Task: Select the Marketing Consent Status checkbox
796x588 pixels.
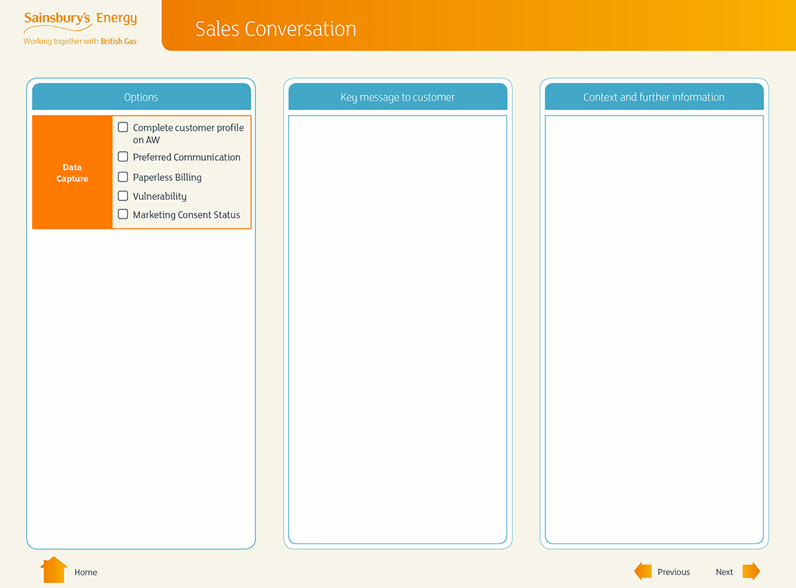Action: (x=123, y=214)
